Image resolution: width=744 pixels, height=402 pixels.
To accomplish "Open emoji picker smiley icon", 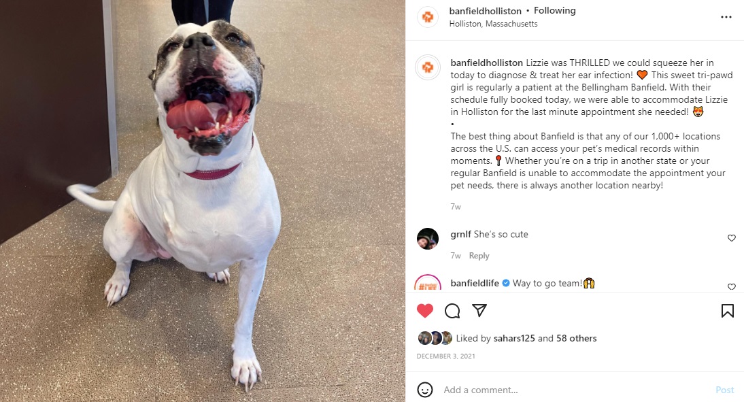I will pyautogui.click(x=424, y=390).
